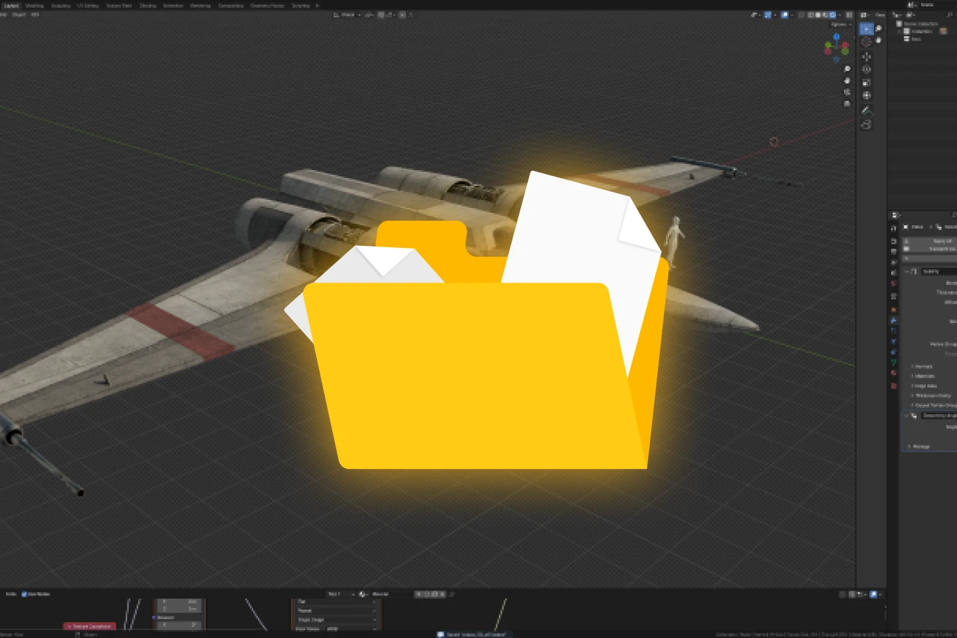The image size is (957, 638).
Task: Open the viewport shading options dropdown
Action: point(839,15)
